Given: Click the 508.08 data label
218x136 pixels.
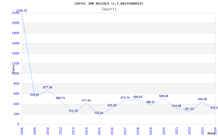Looking at the screenshot, I should [x=164, y=96].
